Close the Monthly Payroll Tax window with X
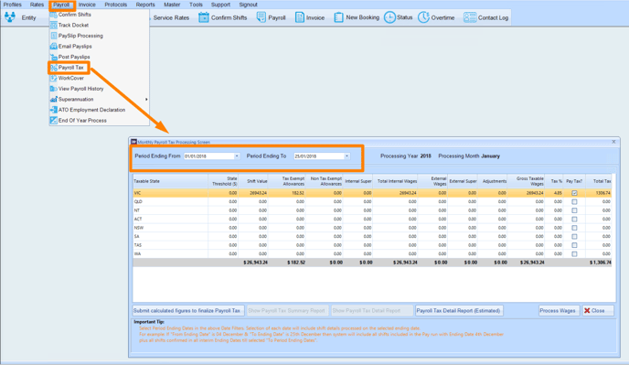 coord(613,142)
